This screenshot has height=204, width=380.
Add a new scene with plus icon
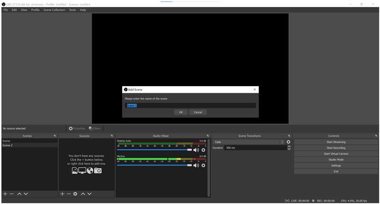coord(5,194)
